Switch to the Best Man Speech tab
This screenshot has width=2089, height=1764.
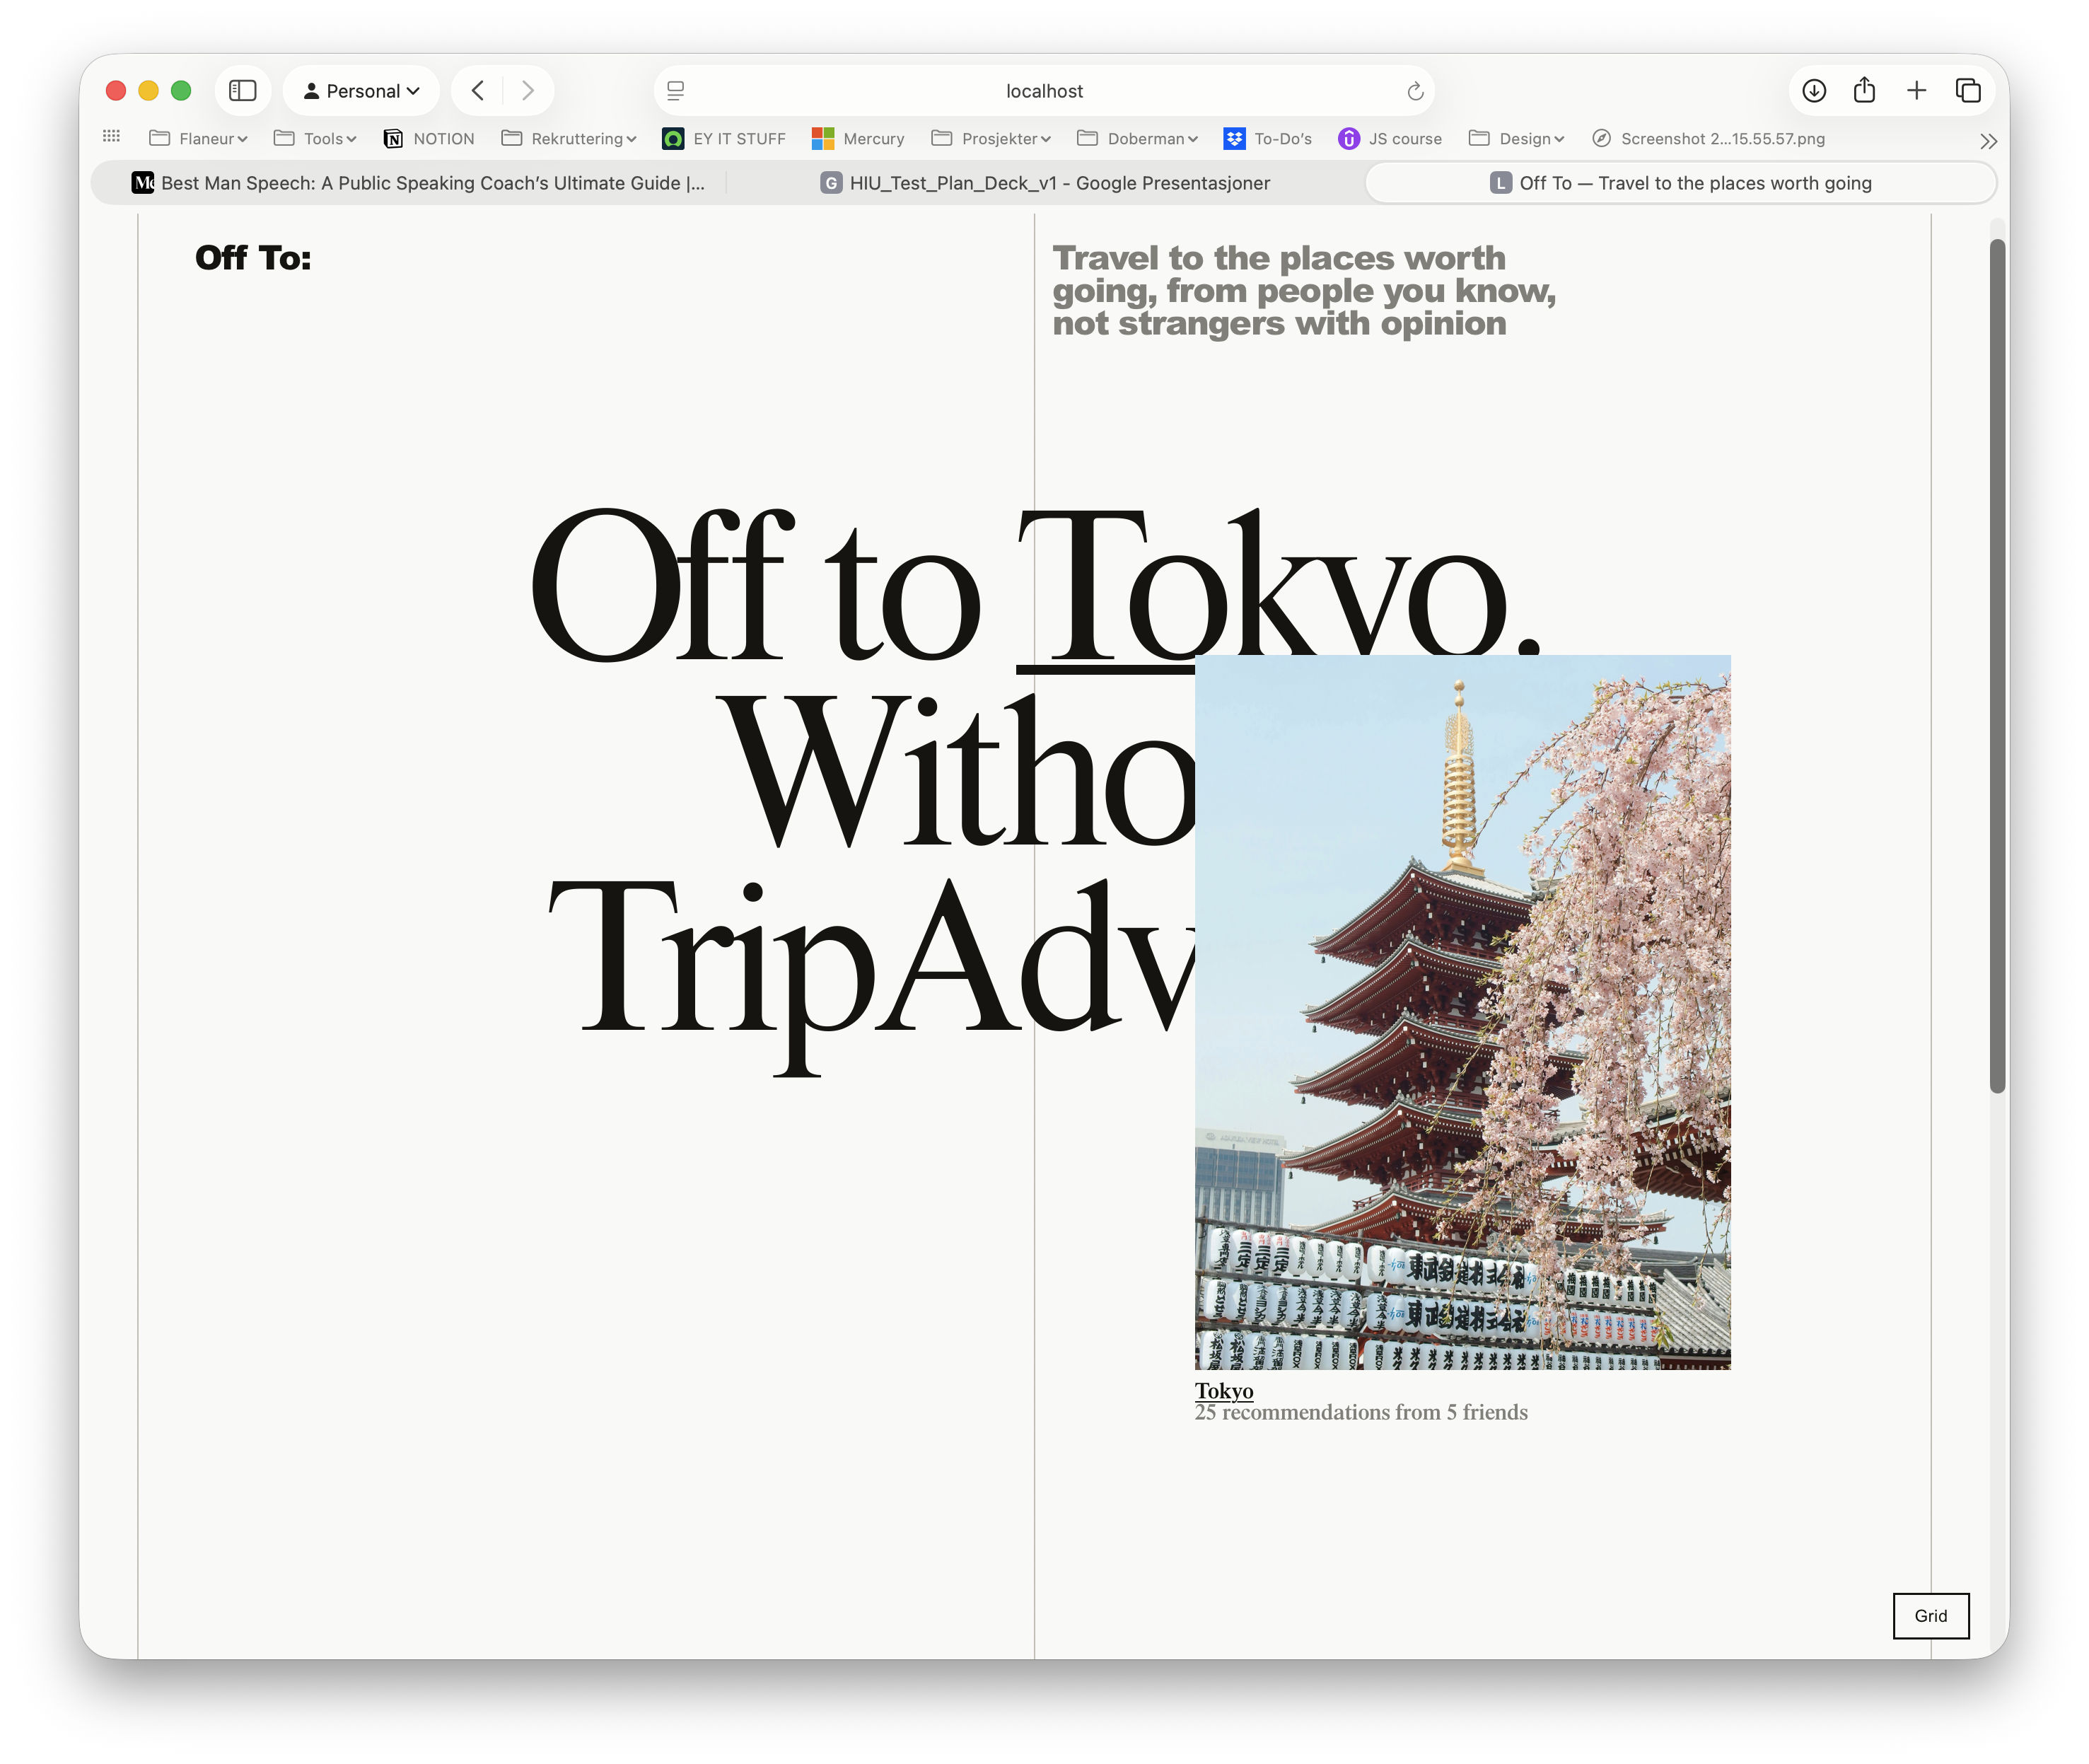(x=418, y=183)
